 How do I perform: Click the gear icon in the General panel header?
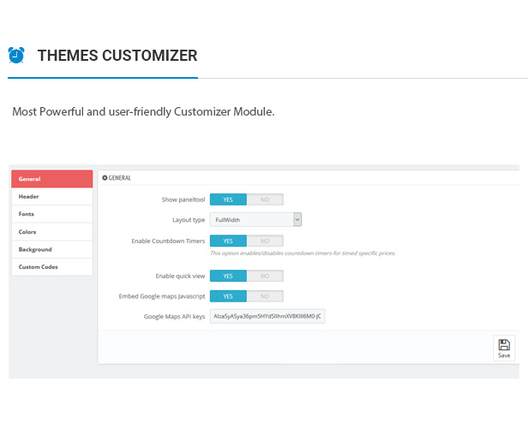coord(105,177)
